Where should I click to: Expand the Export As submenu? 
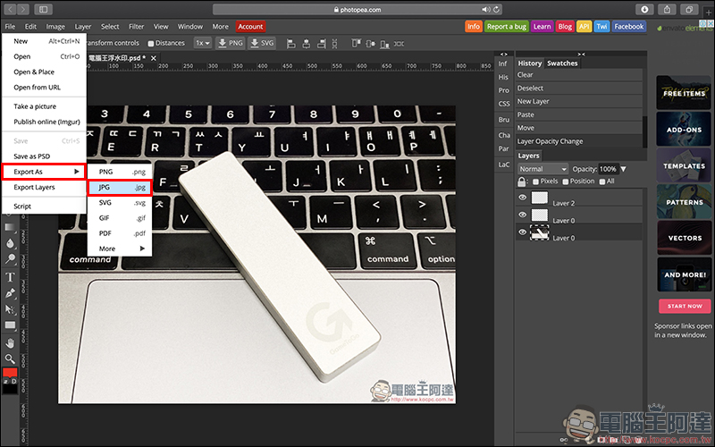44,172
